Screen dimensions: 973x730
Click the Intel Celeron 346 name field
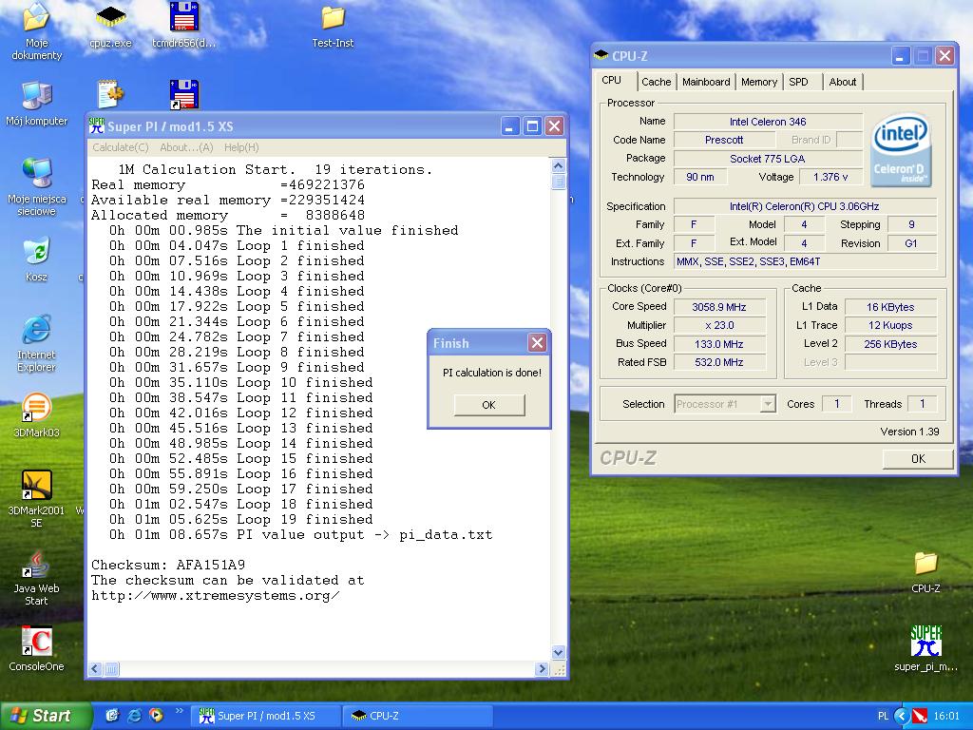[768, 122]
